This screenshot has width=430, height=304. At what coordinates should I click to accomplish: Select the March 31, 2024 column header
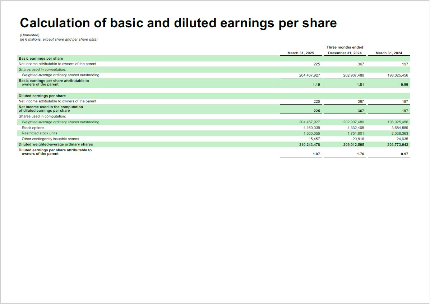[389, 53]
